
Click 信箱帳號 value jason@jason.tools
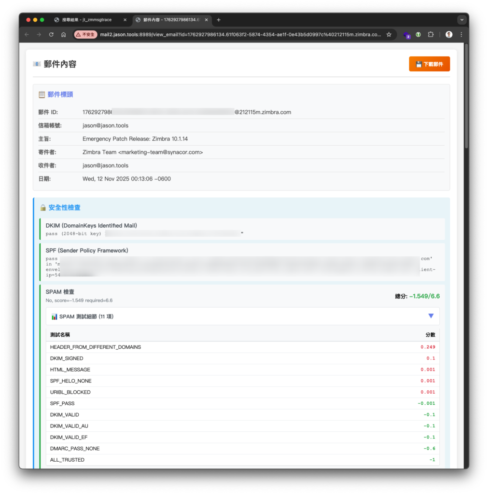pyautogui.click(x=105, y=126)
